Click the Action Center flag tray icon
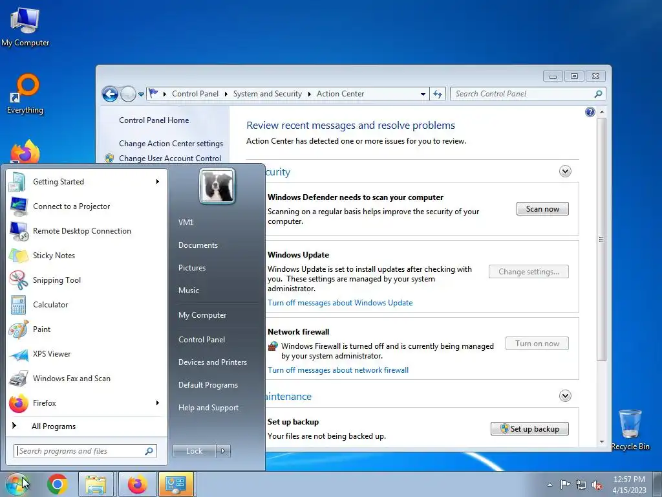 [565, 485]
